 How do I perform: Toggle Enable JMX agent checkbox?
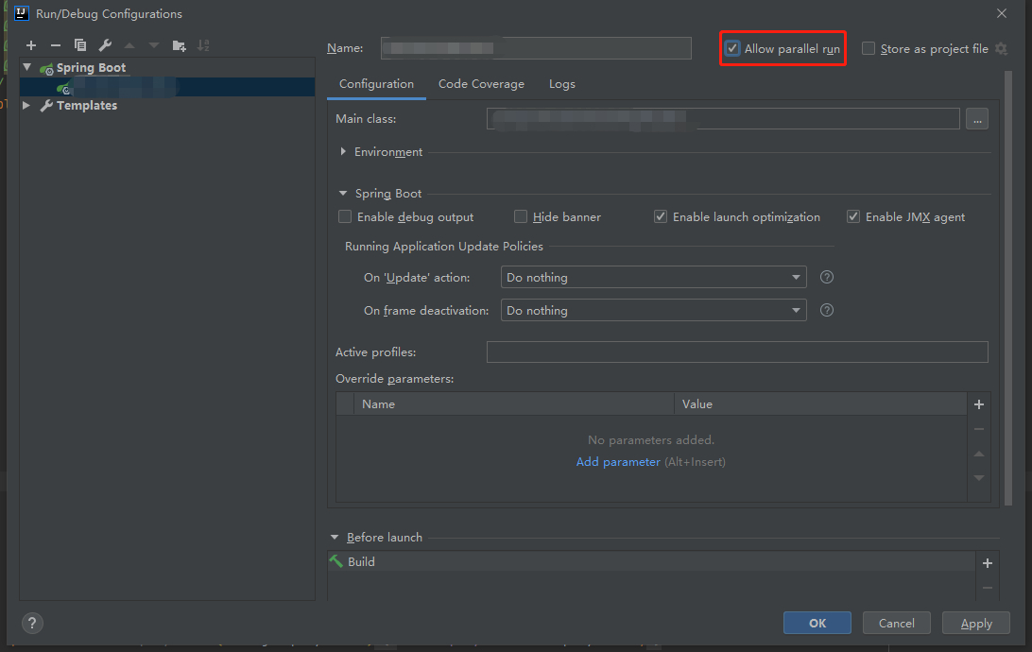853,216
